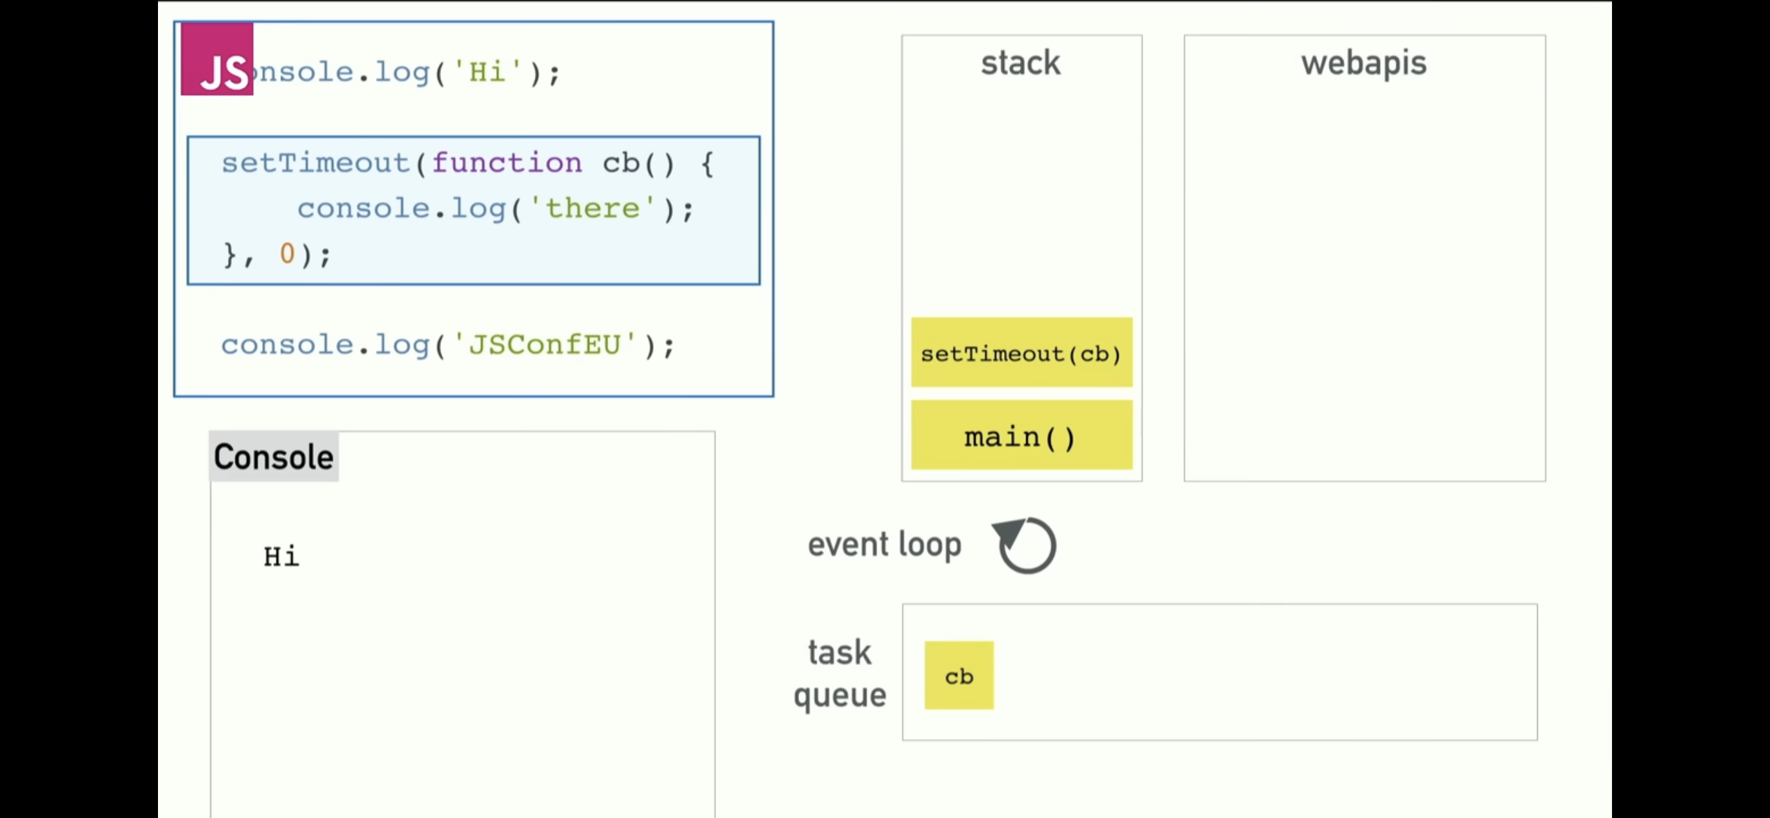Click 'JSConfEU' string literal in code

click(x=544, y=345)
